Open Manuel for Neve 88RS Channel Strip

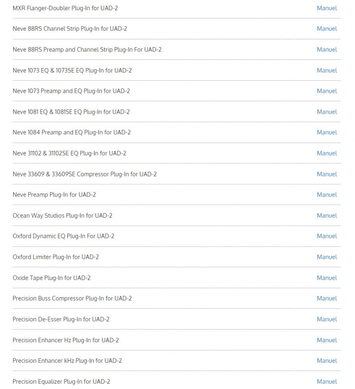point(326,29)
